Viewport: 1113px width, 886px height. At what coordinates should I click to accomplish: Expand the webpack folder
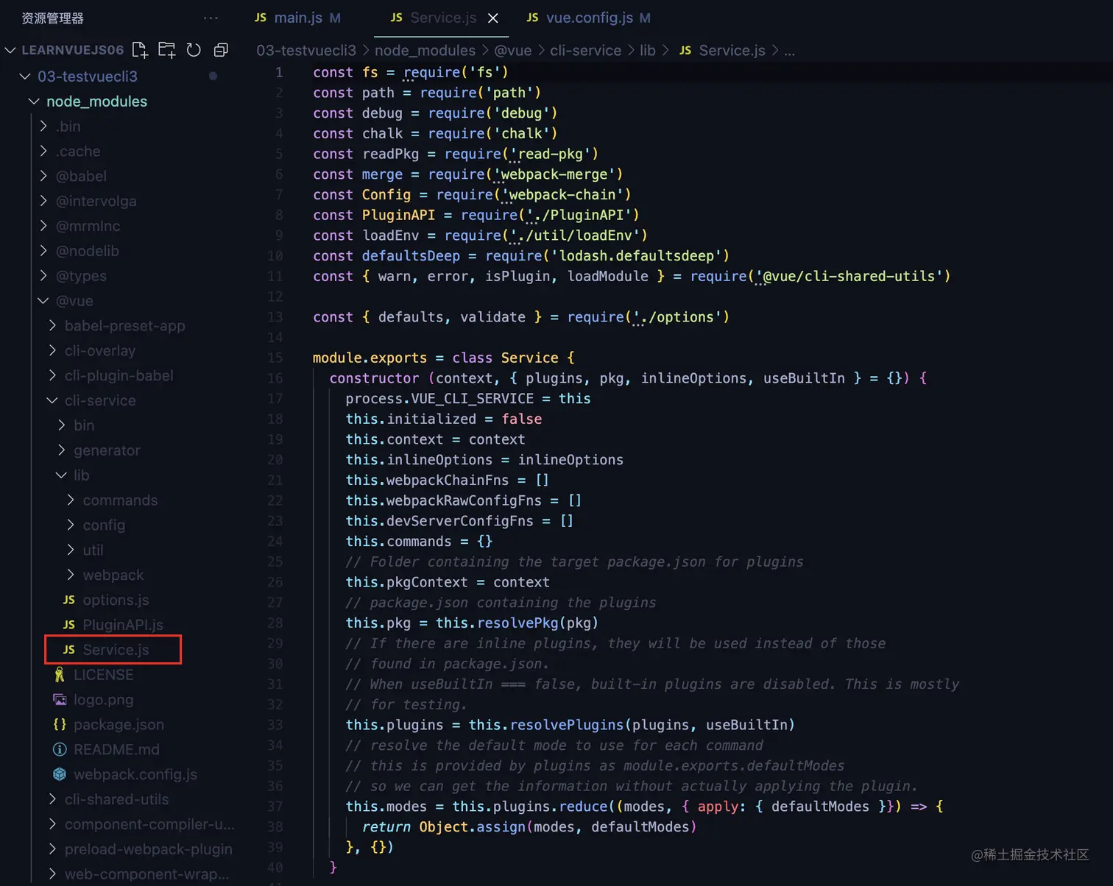[71, 575]
